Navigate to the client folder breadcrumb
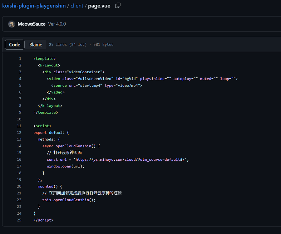Image resolution: width=281 pixels, height=234 pixels. (77, 6)
